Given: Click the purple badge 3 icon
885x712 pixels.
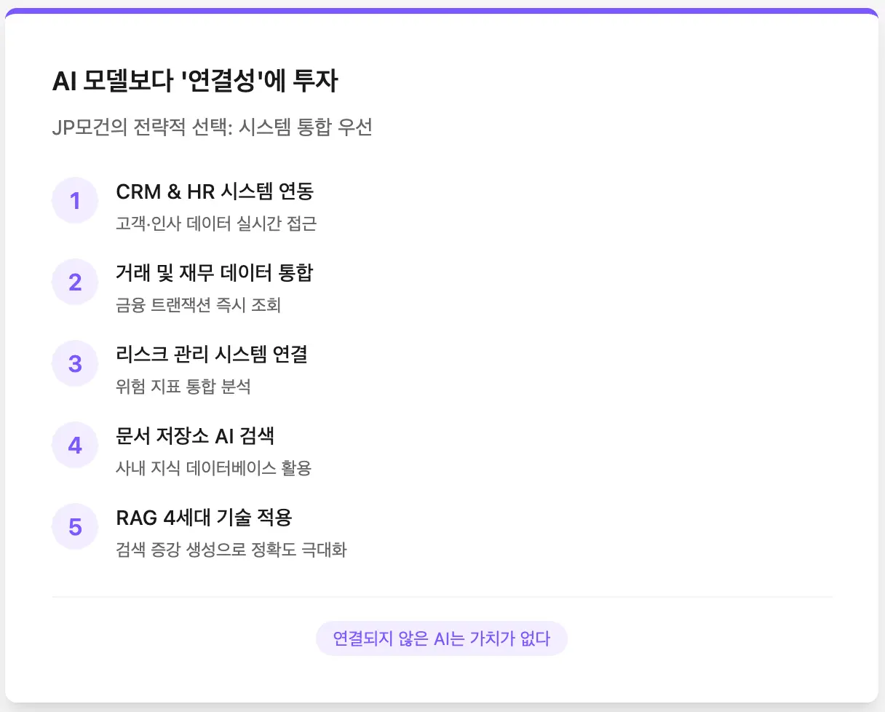Looking at the screenshot, I should [75, 363].
